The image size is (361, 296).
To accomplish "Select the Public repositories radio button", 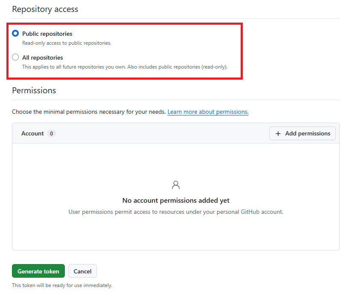I will 15,34.
